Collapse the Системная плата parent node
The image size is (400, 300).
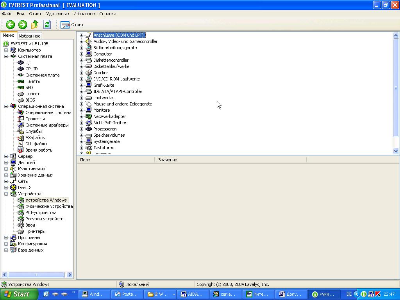tap(6, 56)
